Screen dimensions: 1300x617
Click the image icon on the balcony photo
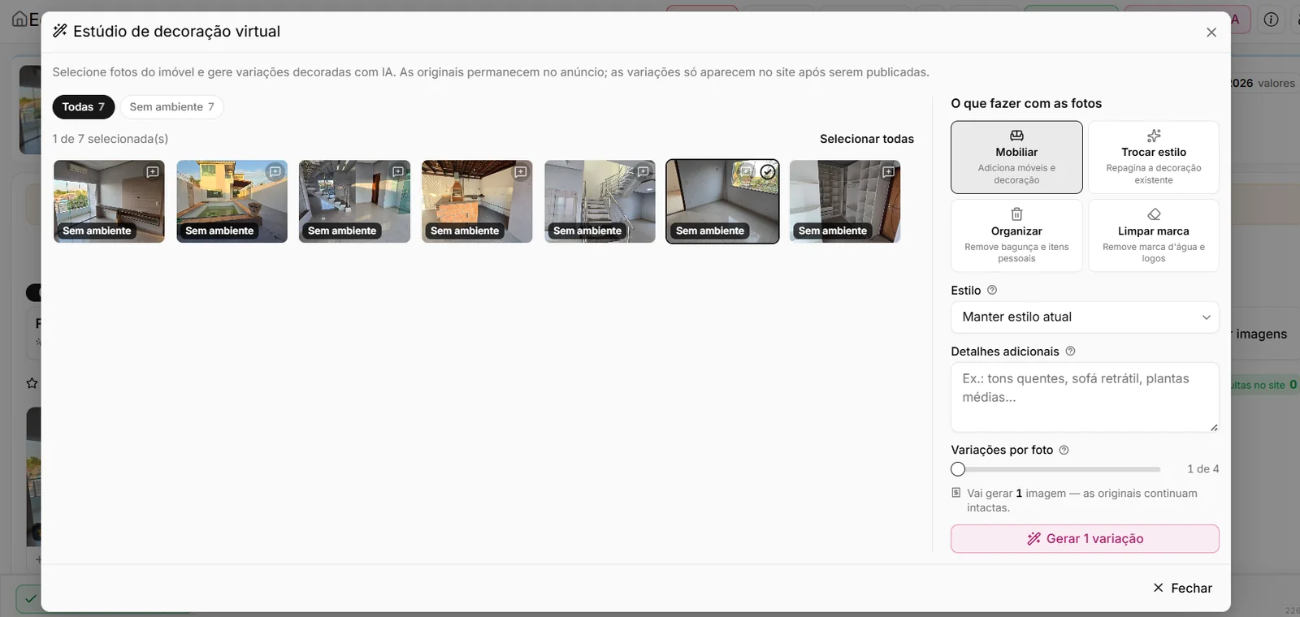click(152, 172)
